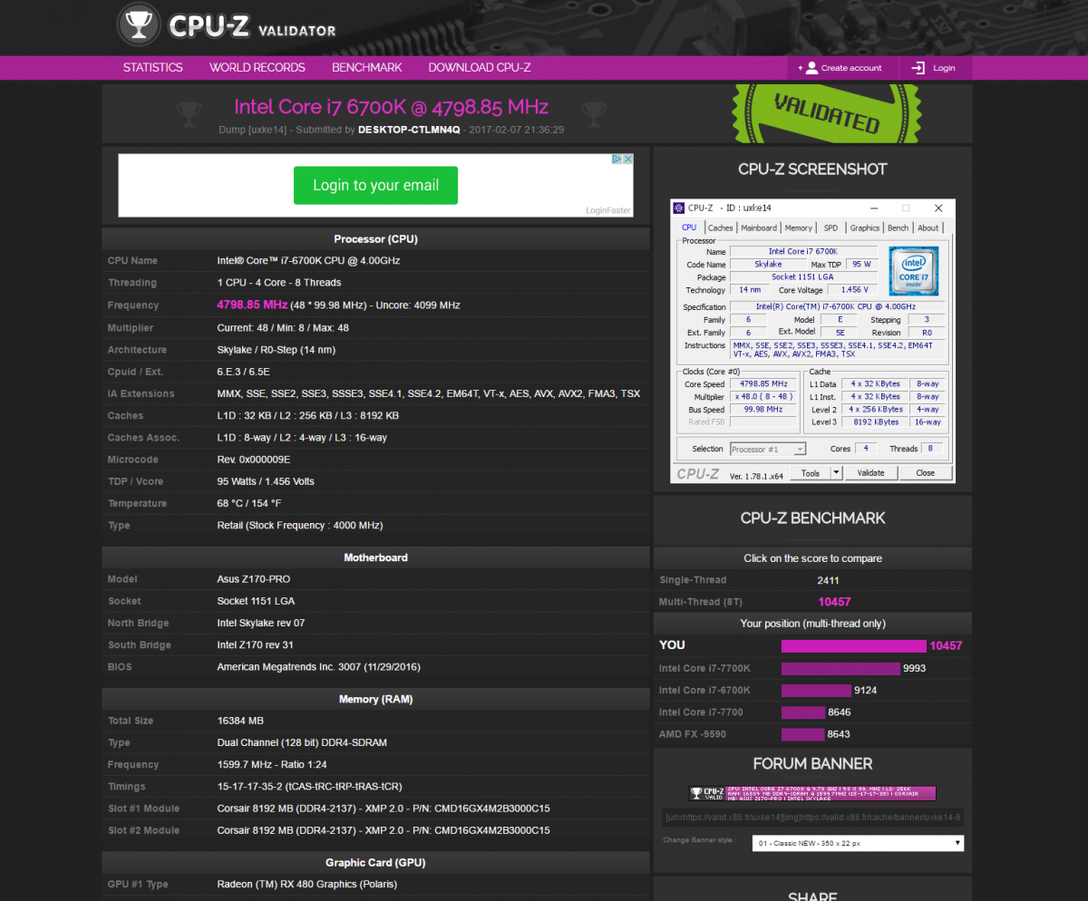Select DOWNLOAD CPU-Z in the nav bar
Screen dimensions: 1088x901
point(480,68)
